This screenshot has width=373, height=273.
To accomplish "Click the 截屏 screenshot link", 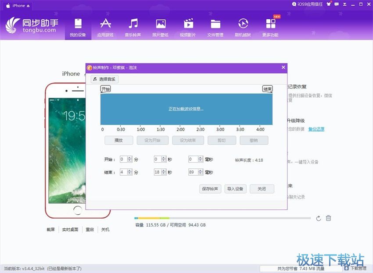I will (x=50, y=230).
